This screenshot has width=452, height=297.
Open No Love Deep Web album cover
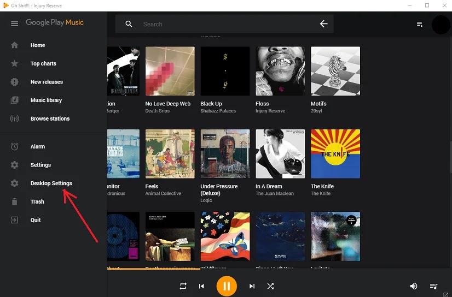pos(170,71)
